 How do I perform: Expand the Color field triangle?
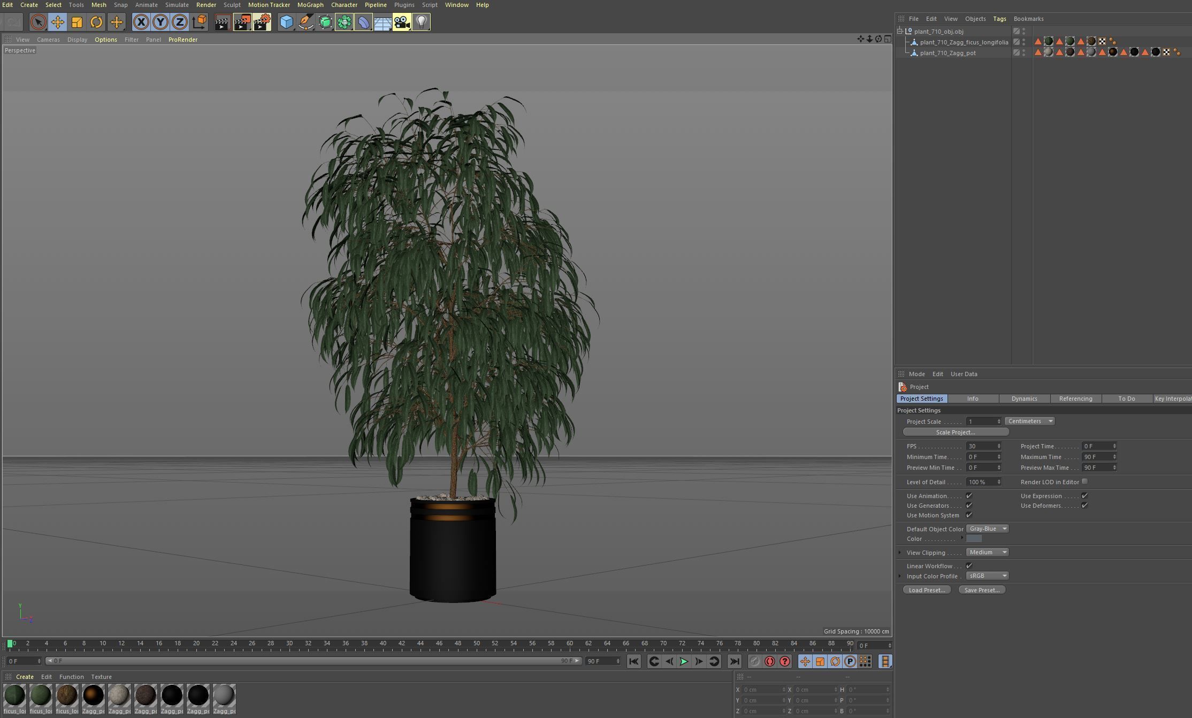coord(962,538)
